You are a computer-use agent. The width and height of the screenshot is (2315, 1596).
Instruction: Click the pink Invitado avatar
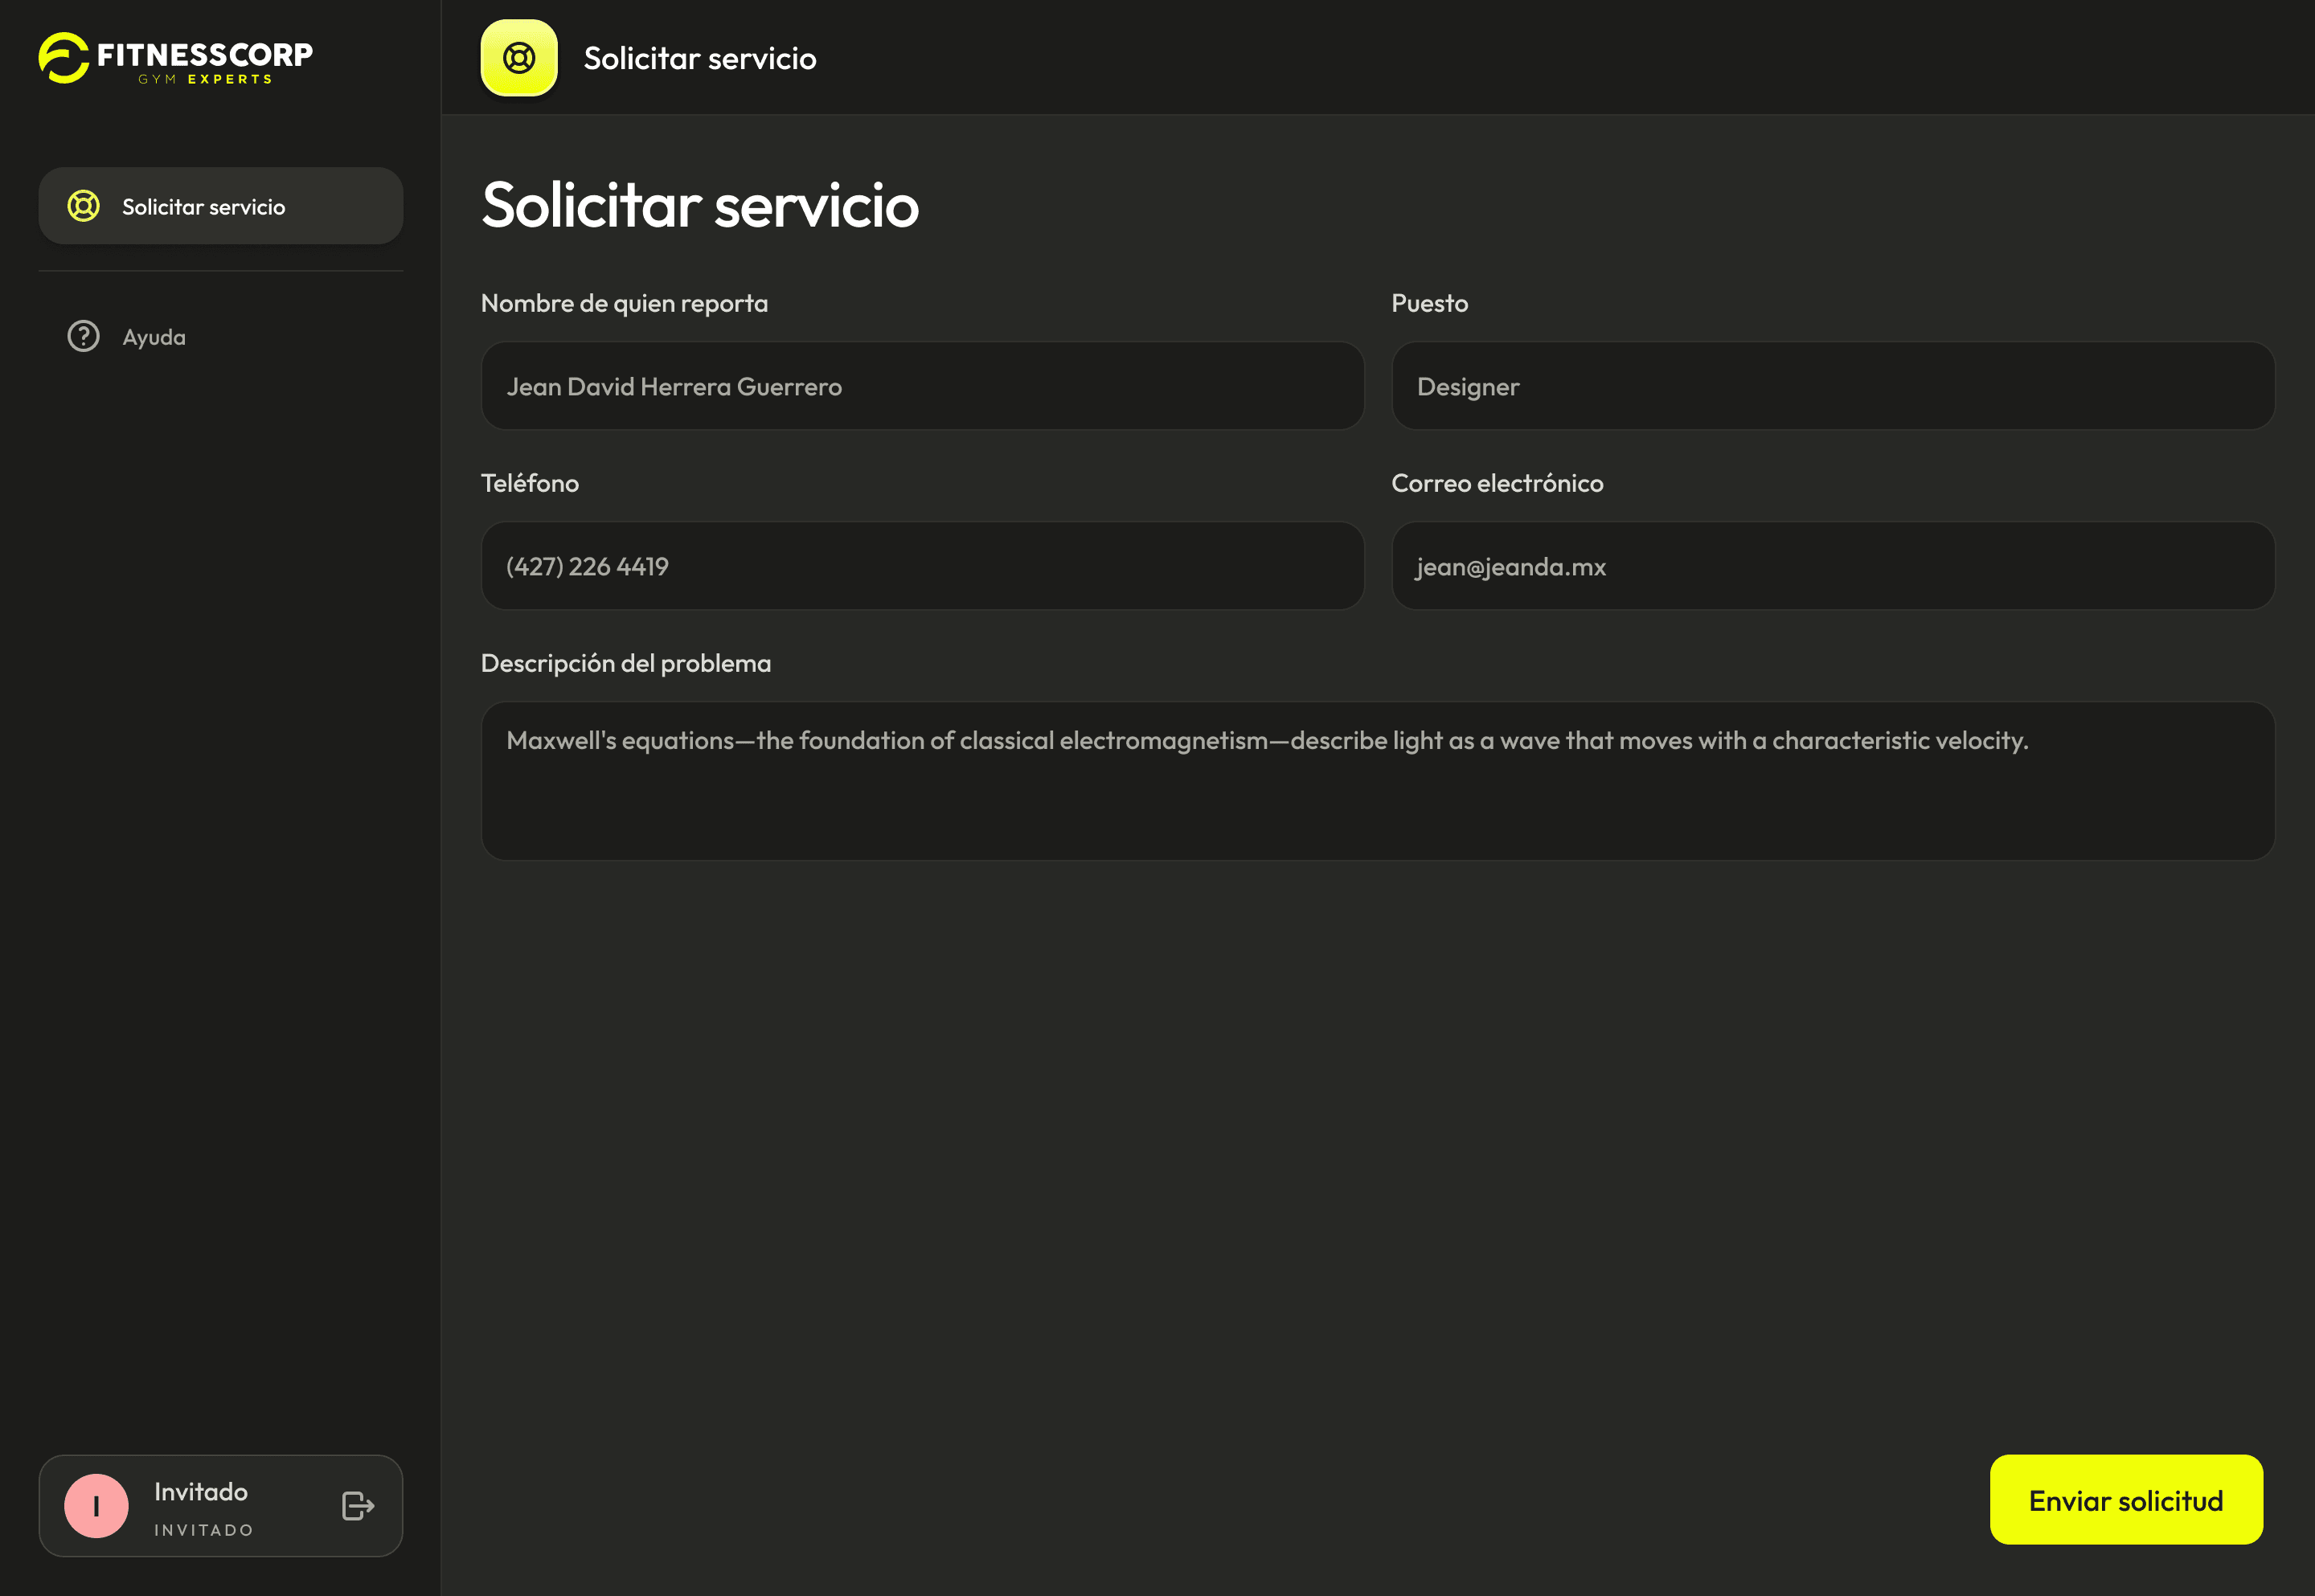click(96, 1506)
